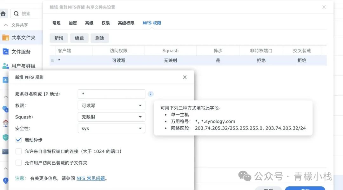Click the 删除 button
Image resolution: width=343 pixels, height=190 pixels.
[99, 38]
